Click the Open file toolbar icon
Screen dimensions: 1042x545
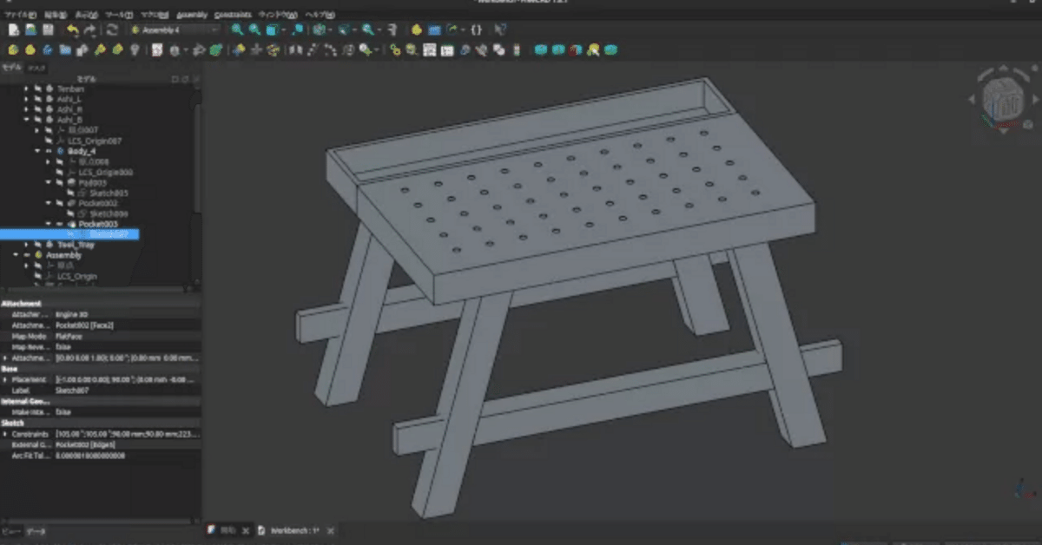(x=30, y=30)
